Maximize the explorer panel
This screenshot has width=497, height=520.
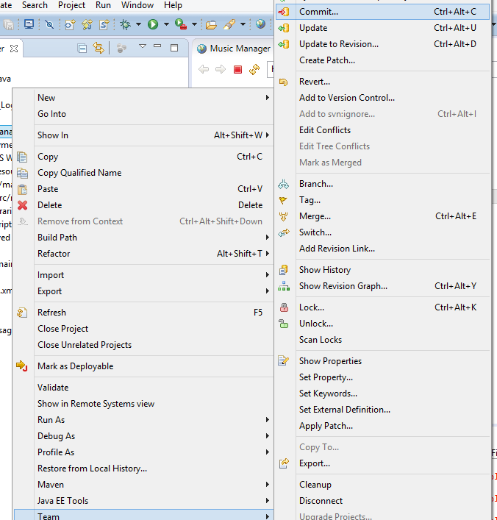[x=174, y=48]
